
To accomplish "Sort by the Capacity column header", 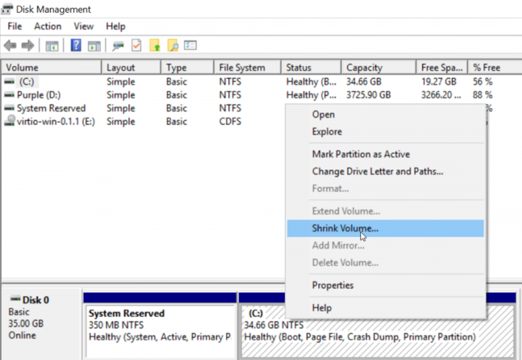I will (x=379, y=67).
